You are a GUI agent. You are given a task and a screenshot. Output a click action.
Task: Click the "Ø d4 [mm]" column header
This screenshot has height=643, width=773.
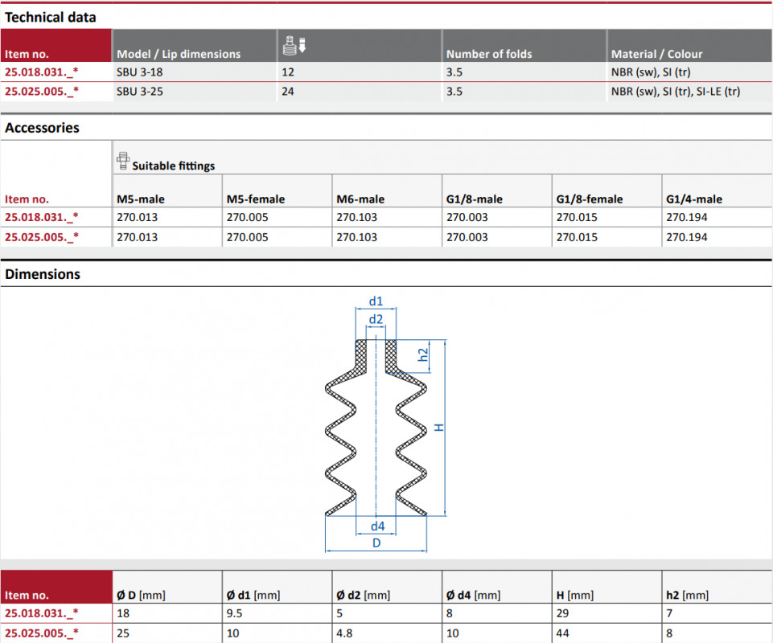point(473,596)
